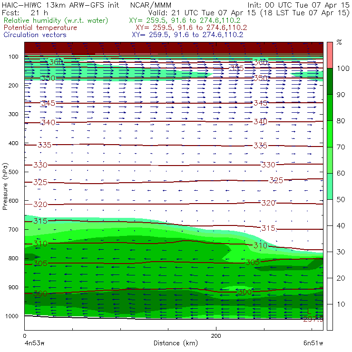Viewport: 352px width, 352px height.
Task: Click the '297.5' minimum value label
Action: point(313,319)
